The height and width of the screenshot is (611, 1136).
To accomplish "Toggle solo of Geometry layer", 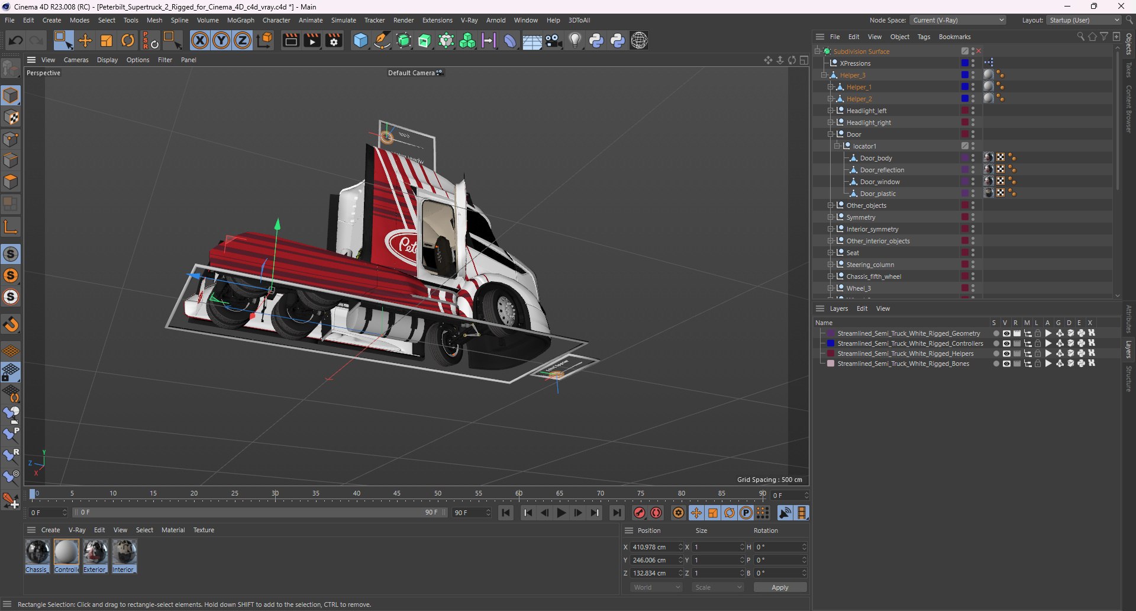I will (996, 333).
